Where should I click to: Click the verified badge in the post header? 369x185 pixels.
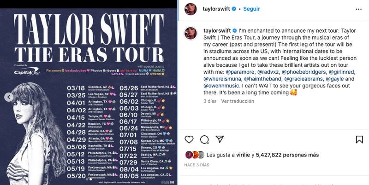pyautogui.click(x=234, y=9)
